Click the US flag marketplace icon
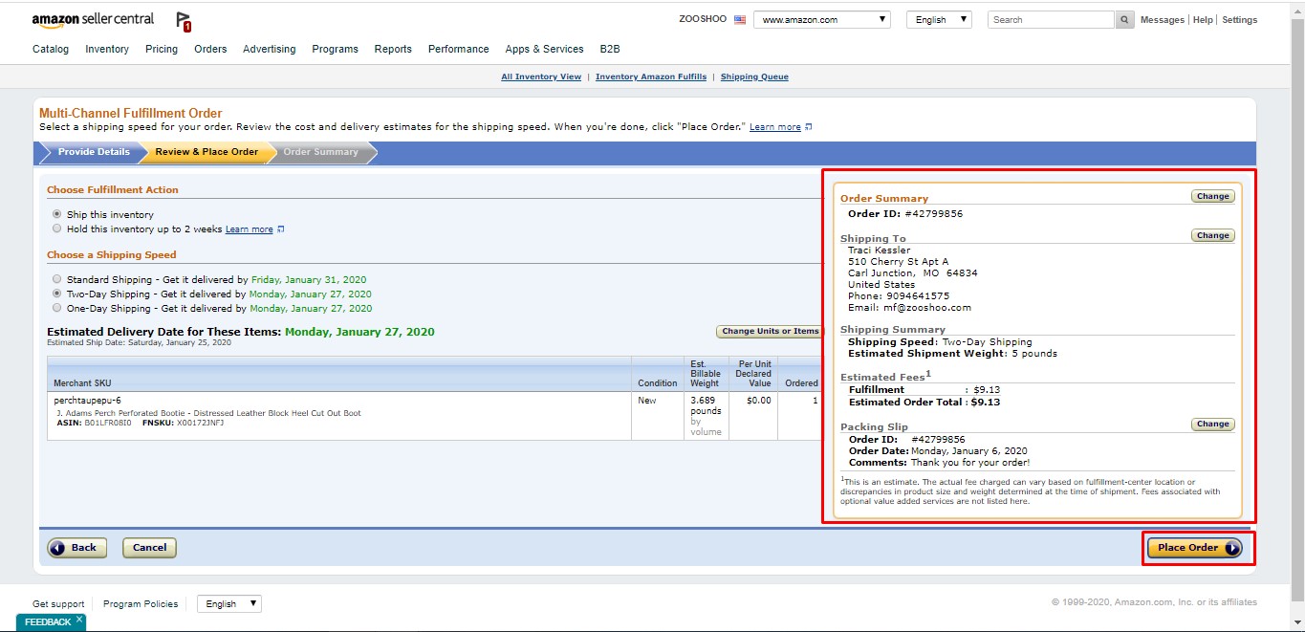 pos(740,20)
